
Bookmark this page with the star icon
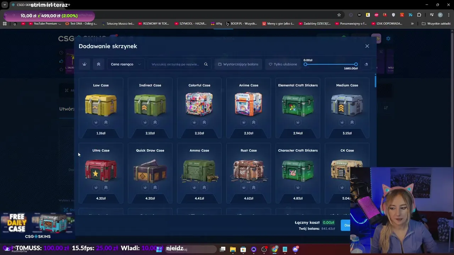pos(339,15)
